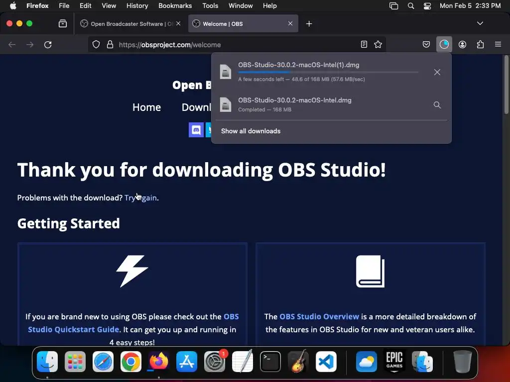Open the Firefox account icon

(x=462, y=44)
